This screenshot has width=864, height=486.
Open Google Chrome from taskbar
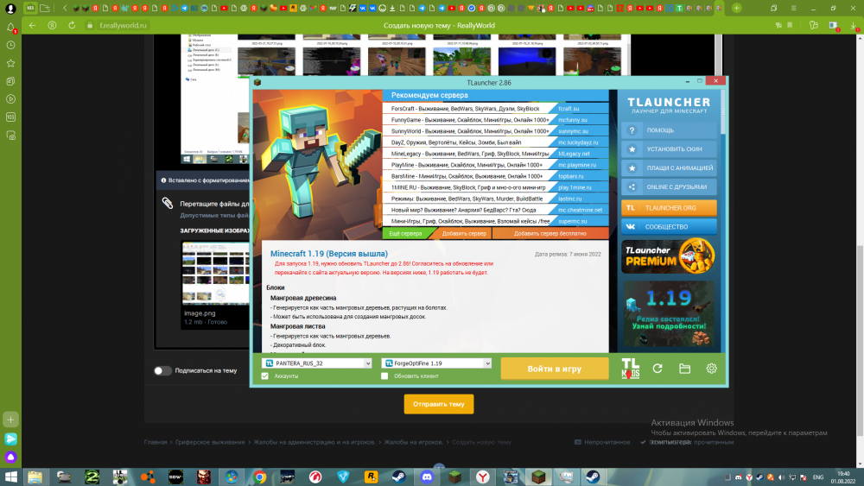(x=259, y=477)
